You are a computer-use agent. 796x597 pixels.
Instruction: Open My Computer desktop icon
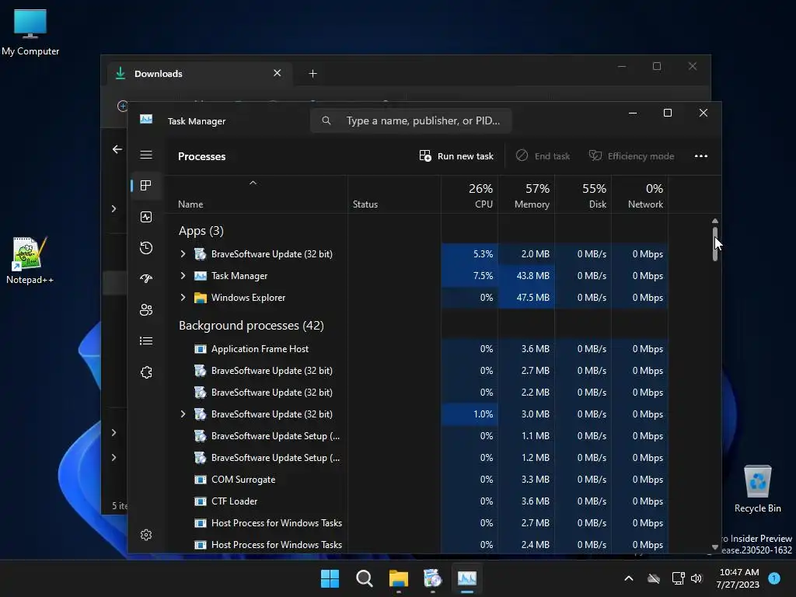[x=30, y=32]
